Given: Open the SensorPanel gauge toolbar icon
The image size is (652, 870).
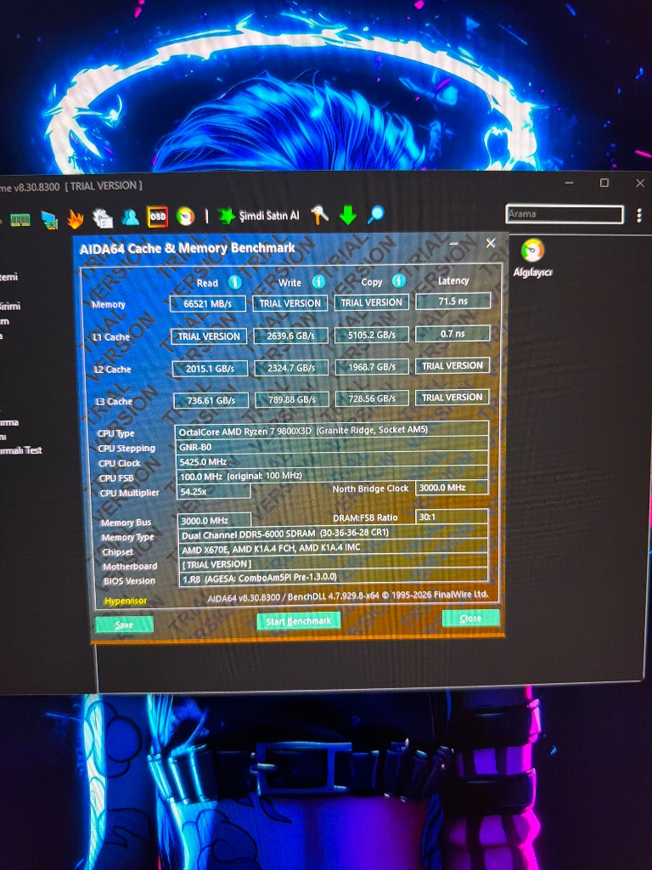Looking at the screenshot, I should click(x=185, y=216).
